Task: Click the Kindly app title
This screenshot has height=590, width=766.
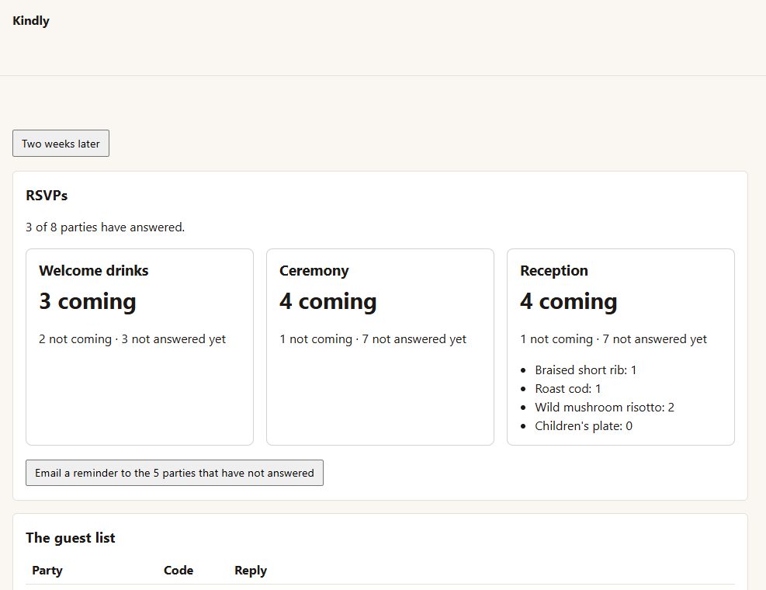Action: tap(31, 20)
